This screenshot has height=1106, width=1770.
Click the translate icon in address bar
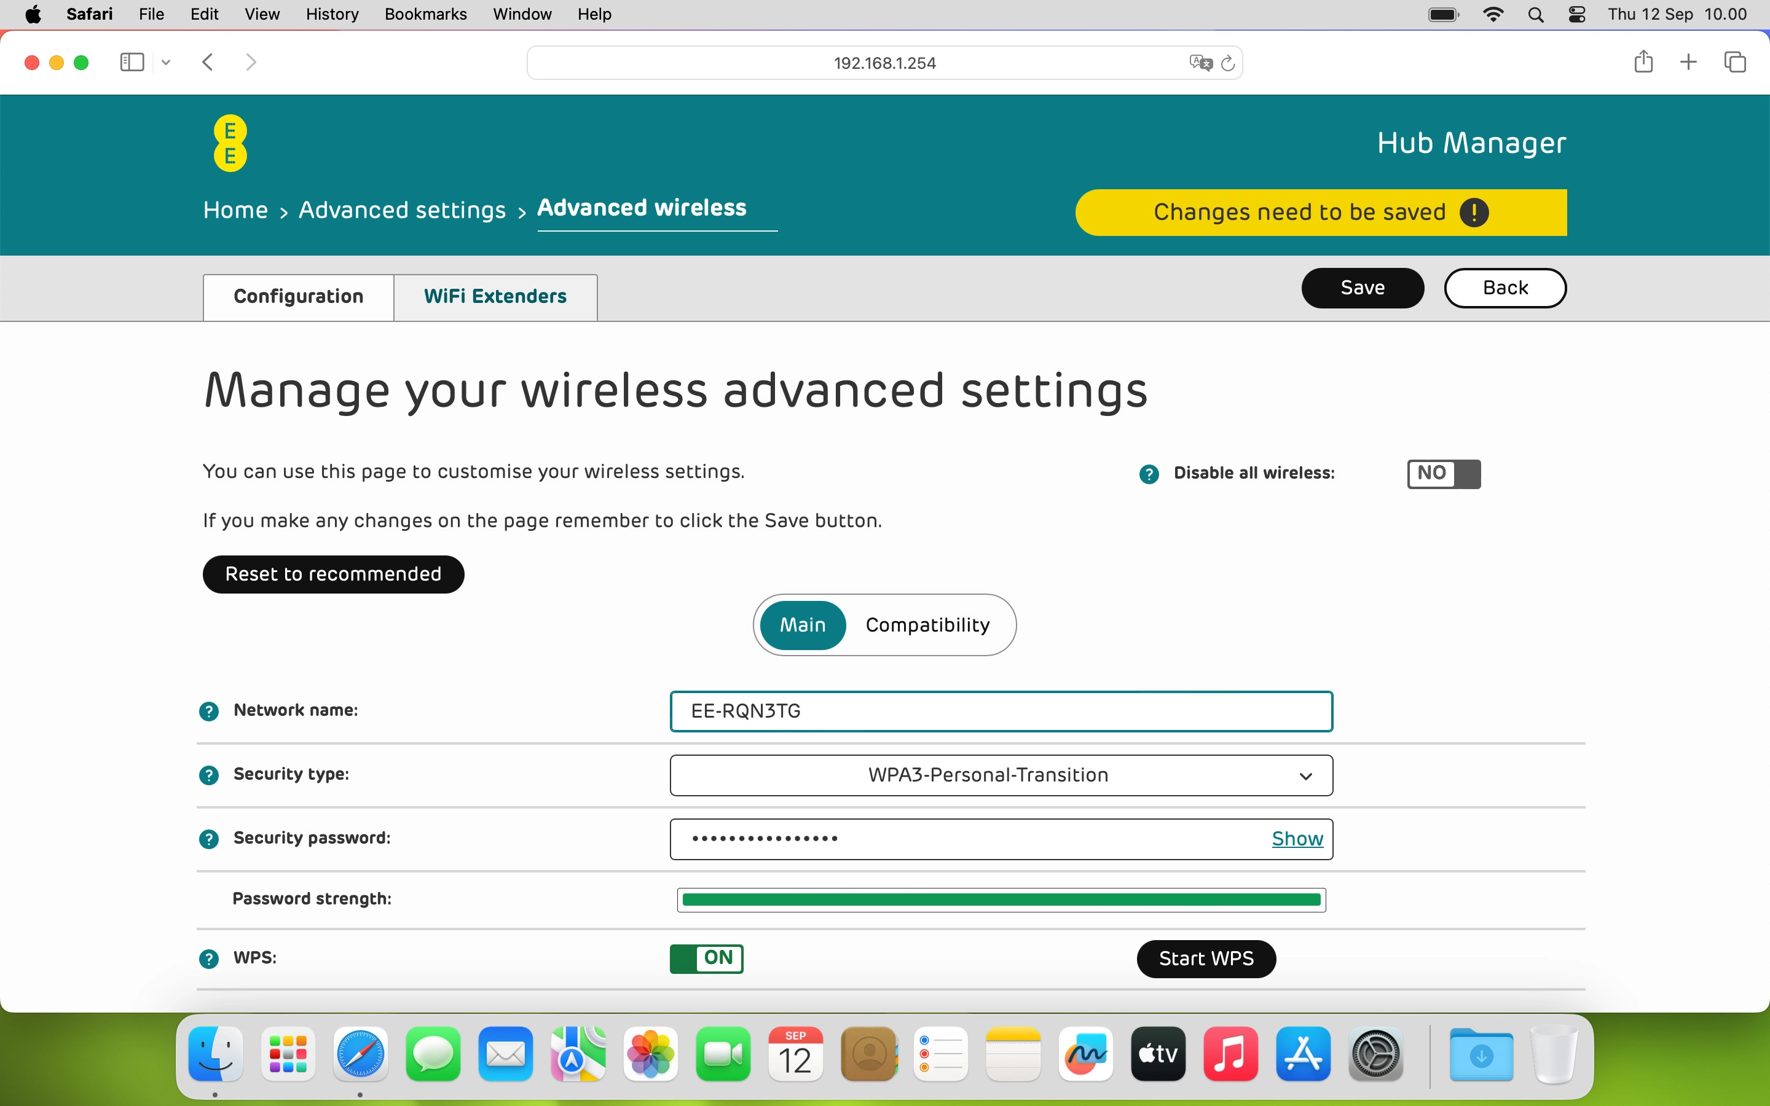(1200, 63)
